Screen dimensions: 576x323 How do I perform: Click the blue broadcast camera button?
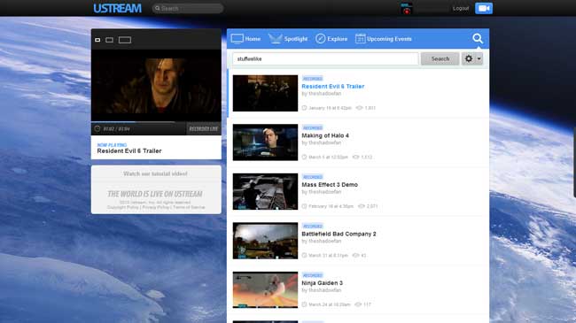pos(484,8)
